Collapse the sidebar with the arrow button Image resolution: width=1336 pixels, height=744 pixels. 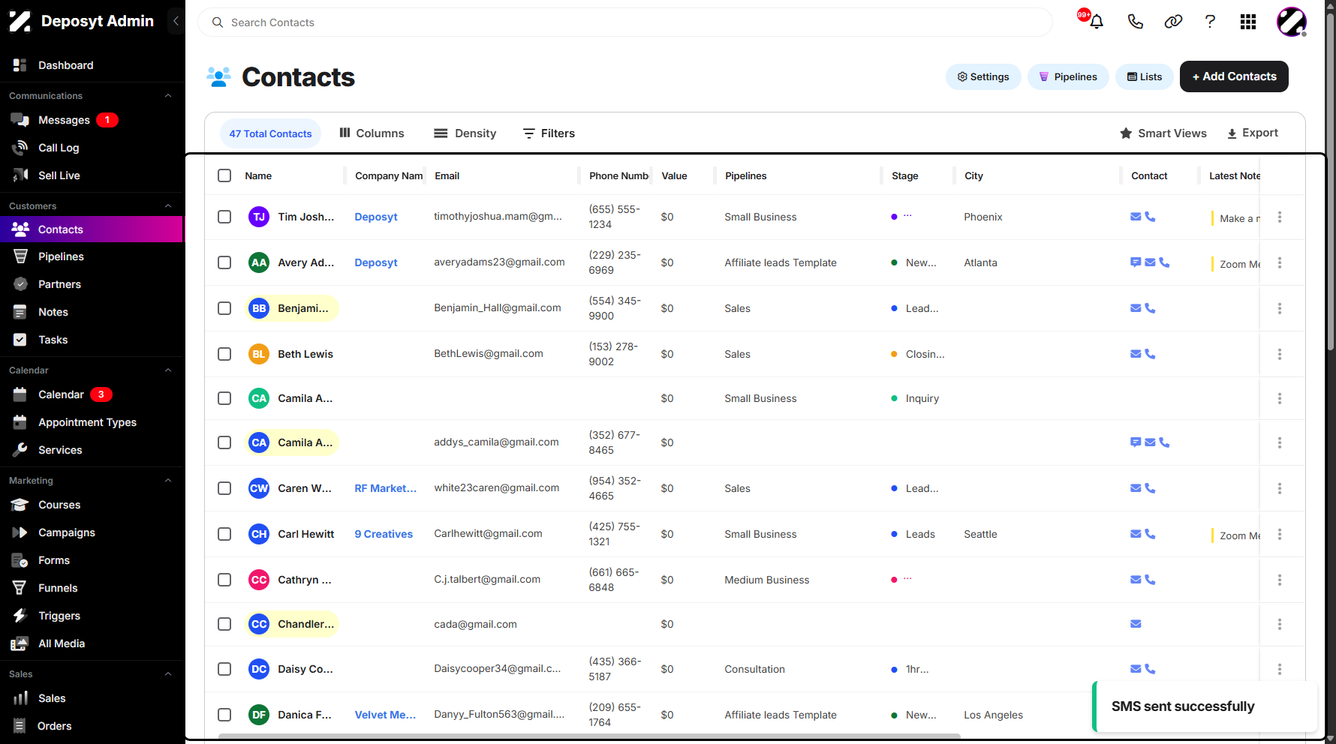point(176,21)
